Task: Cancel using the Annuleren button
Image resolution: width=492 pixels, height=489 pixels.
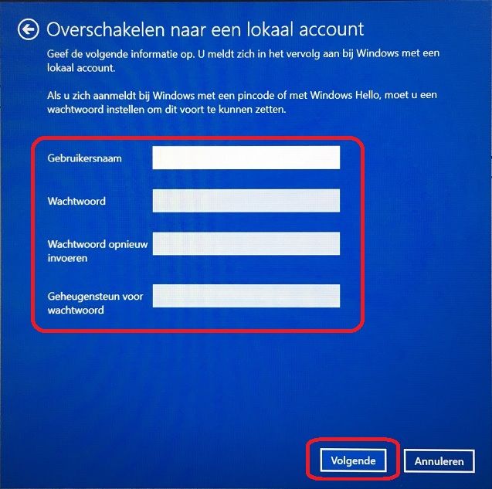Action: (439, 461)
